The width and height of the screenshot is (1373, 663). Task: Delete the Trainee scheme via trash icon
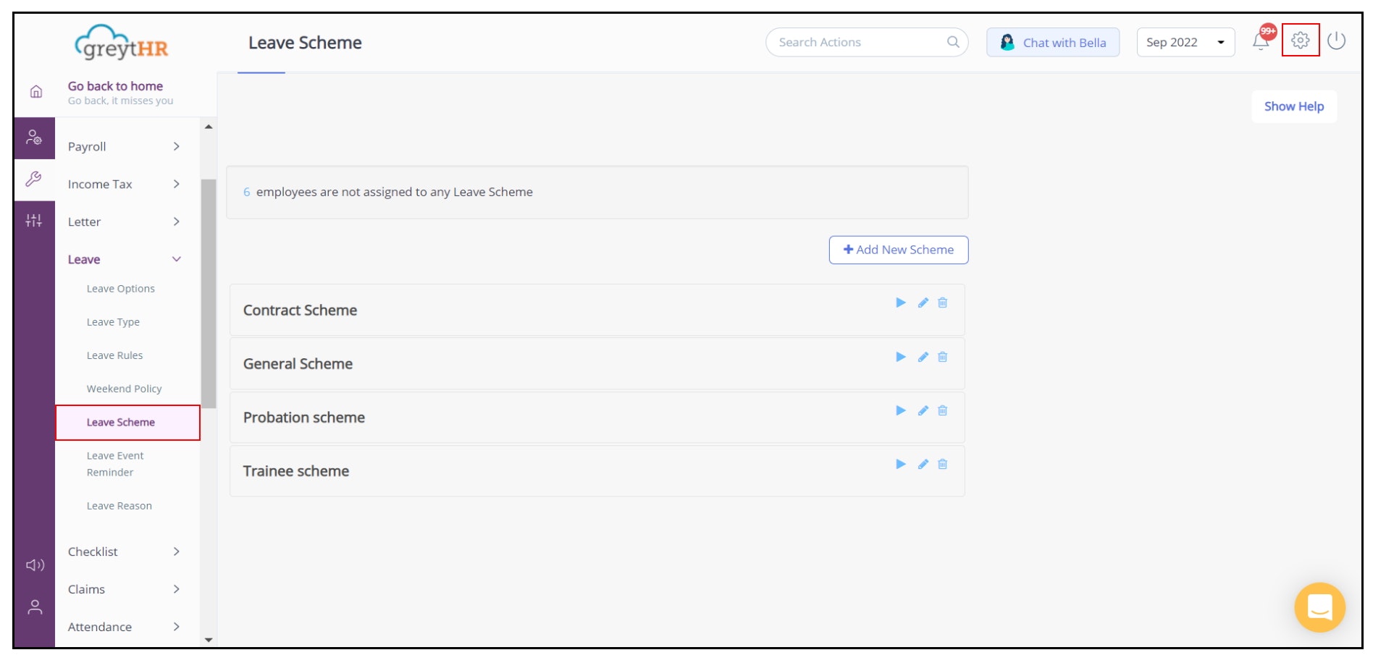942,464
